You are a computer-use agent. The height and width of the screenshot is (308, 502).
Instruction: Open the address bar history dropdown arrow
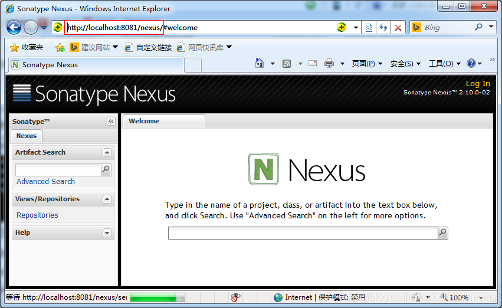point(356,28)
